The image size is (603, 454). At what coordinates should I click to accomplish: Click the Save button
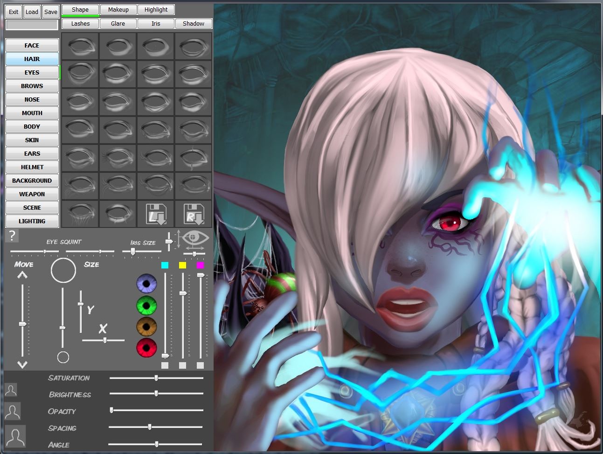(50, 12)
